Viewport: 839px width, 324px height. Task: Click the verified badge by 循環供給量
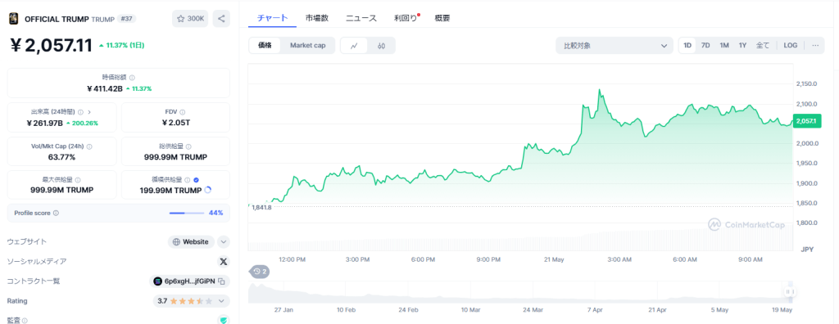pyautogui.click(x=197, y=180)
